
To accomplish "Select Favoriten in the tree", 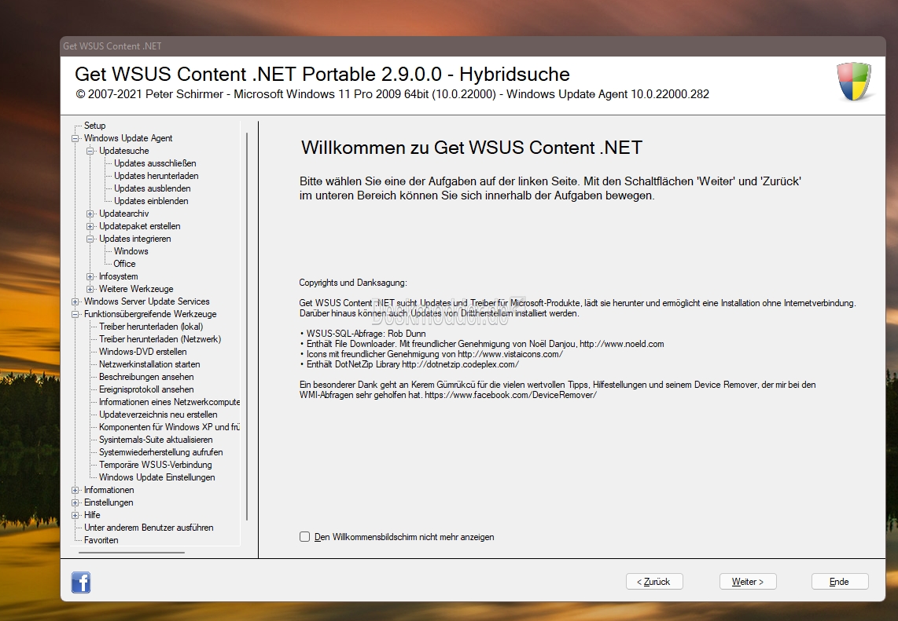I will [x=101, y=540].
